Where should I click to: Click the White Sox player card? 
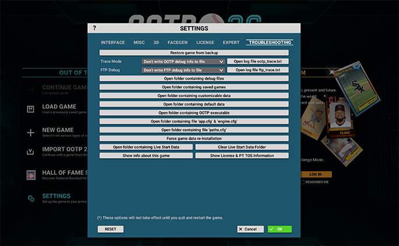pos(356,88)
